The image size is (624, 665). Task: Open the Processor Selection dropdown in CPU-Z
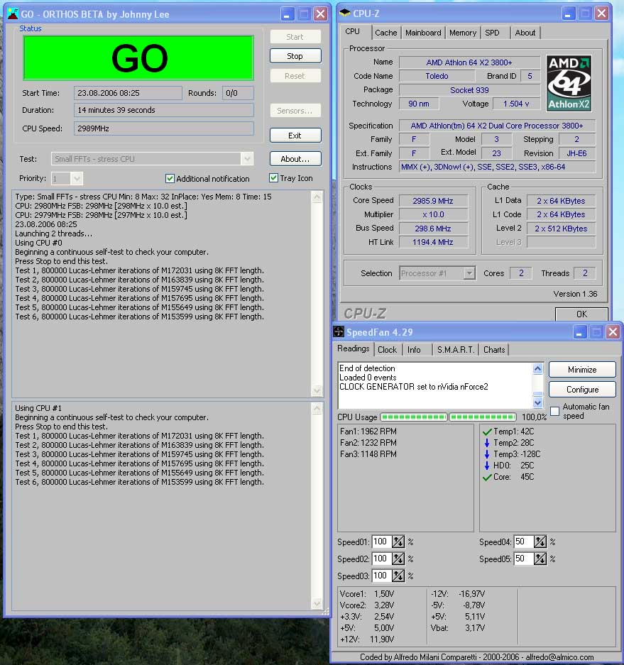[x=469, y=273]
